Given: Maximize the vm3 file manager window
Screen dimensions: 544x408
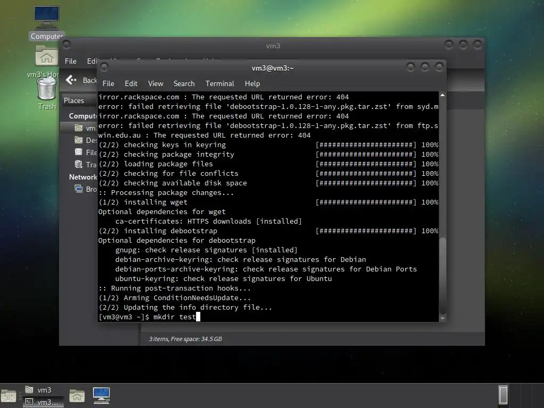Looking at the screenshot, I should coord(463,45).
